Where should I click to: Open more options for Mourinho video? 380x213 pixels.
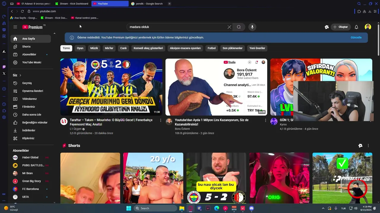[x=161, y=120]
